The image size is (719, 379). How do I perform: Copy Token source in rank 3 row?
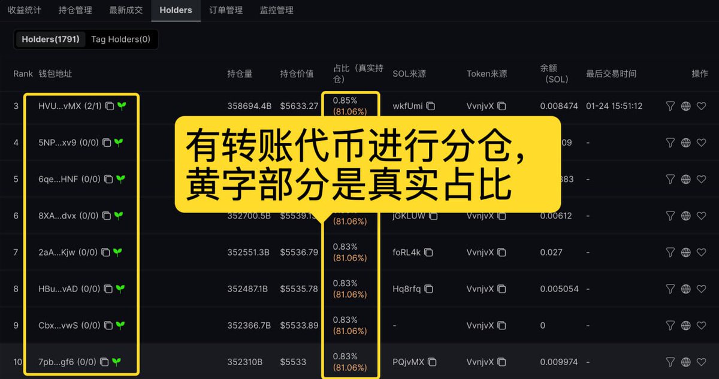point(502,106)
